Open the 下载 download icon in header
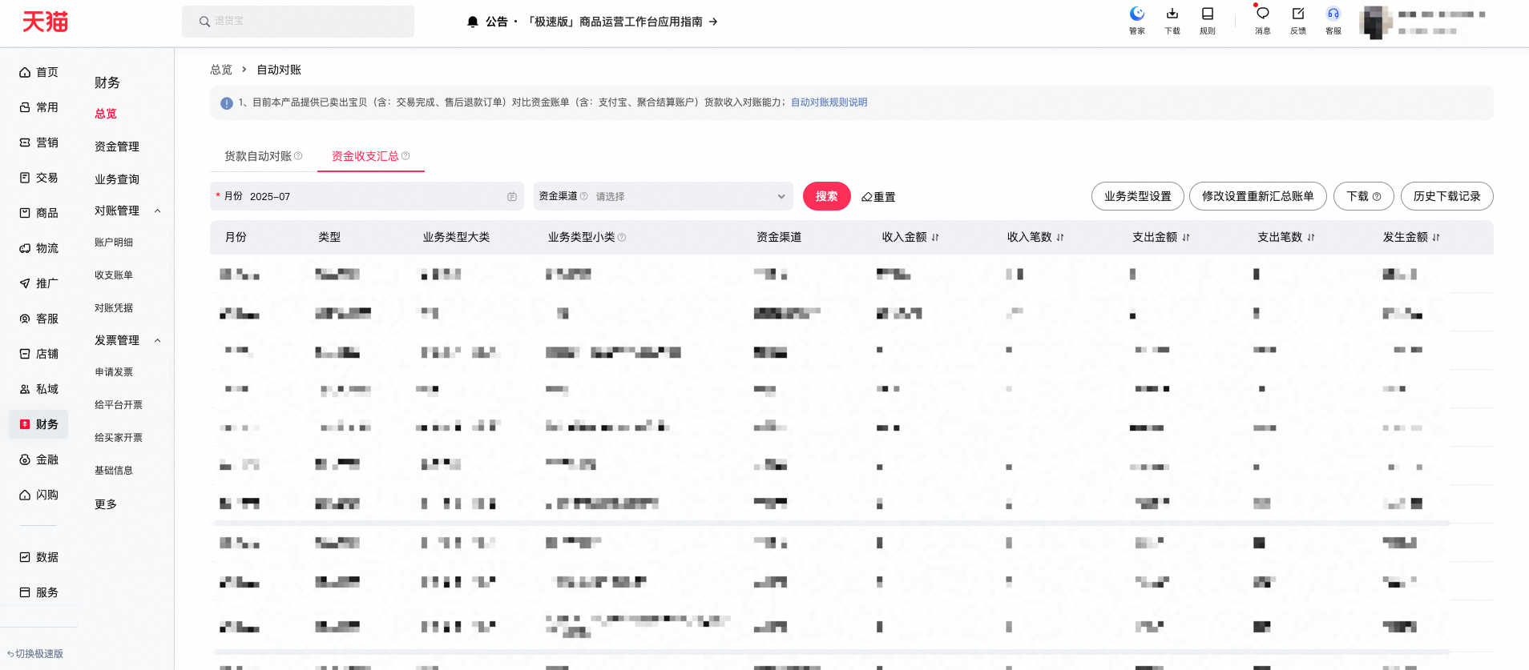Image resolution: width=1529 pixels, height=670 pixels. (x=1172, y=21)
